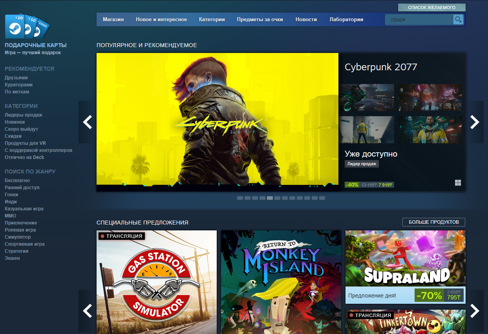Screen dimensions: 488x334
Task: Open С поддержкой контроллеров link
Action: 38,150
